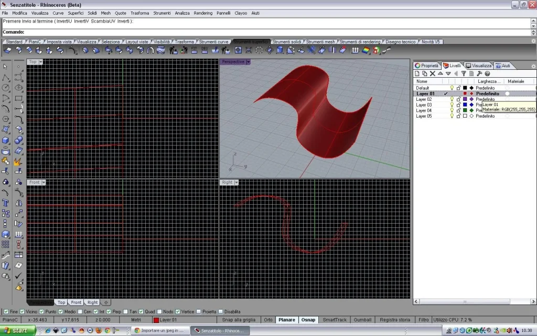This screenshot has width=537, height=336.
Task: Open the Front viewport dropdown arrow
Action: [x=44, y=182]
